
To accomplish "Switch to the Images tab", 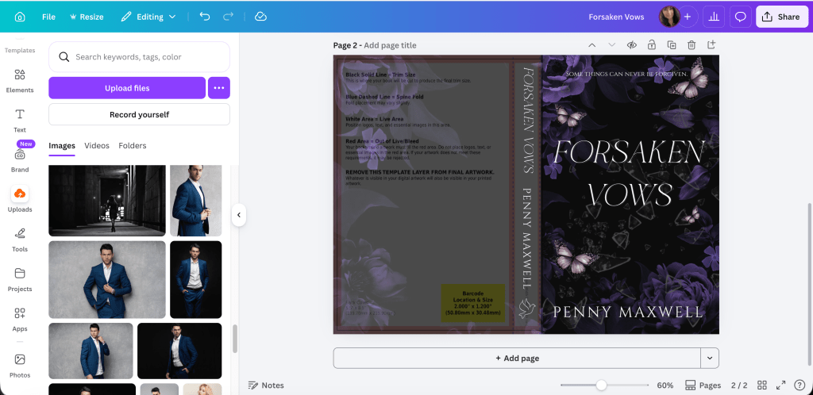I will click(62, 145).
